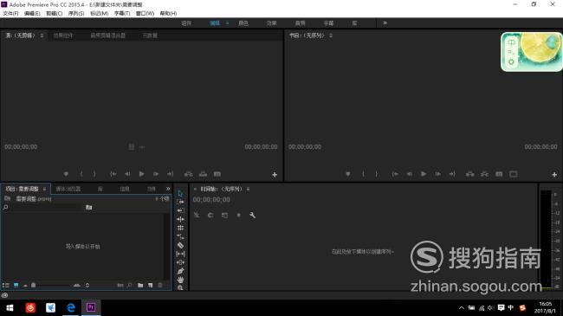Open Source panel menu
Screen dimensions: 563x316
click(x=42, y=35)
